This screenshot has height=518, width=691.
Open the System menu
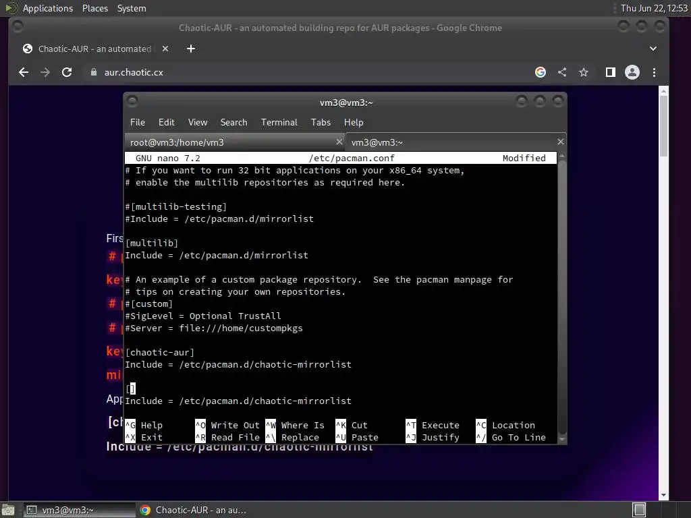[132, 8]
